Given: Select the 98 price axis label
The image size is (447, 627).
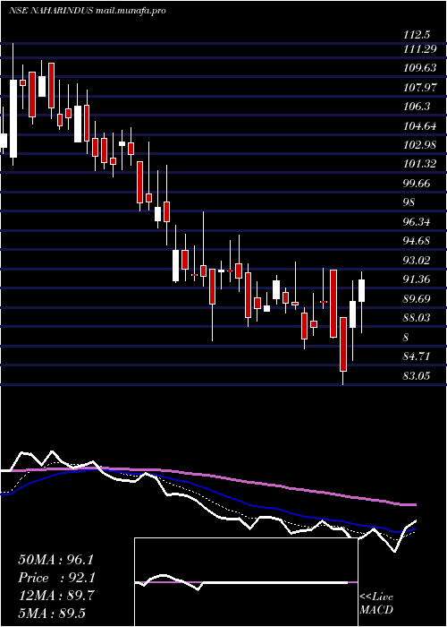Looking at the screenshot, I should (409, 202).
